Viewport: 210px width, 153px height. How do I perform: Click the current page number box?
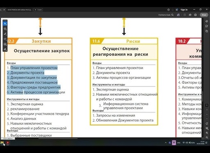coord(207,105)
